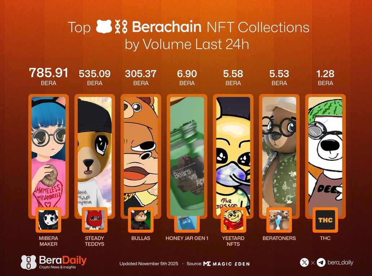This screenshot has height=276, width=372.
Task: Click the Yeetard NFTs small avatar icon
Action: [233, 220]
